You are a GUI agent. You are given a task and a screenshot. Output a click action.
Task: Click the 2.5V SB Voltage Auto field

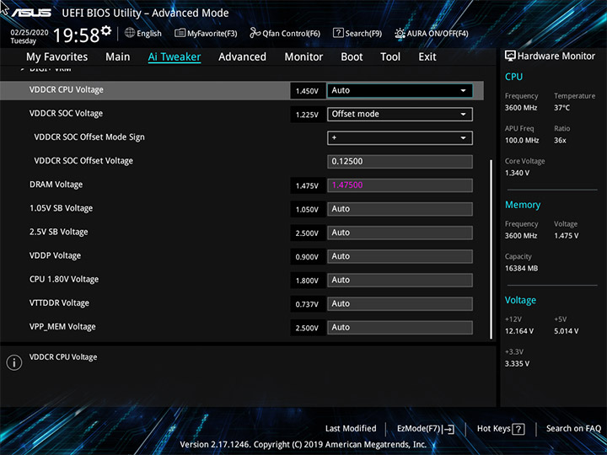pos(400,233)
